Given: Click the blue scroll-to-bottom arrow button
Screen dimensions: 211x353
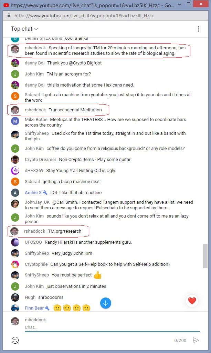Looking at the screenshot, I should point(105,303).
